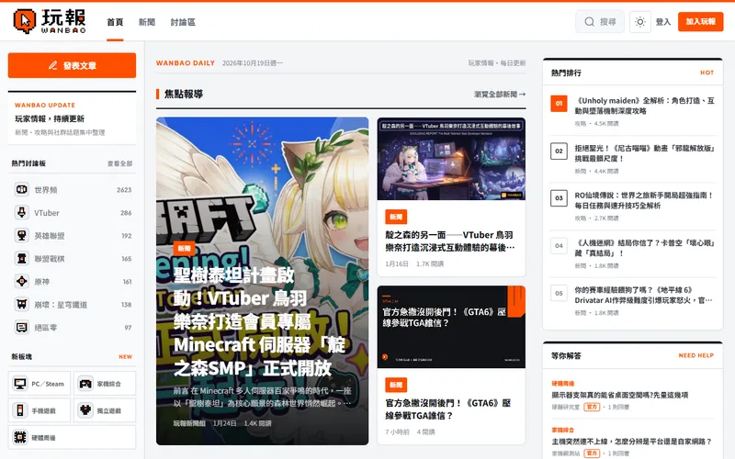Click the 玩家情報，持續更新 update card

[x=73, y=118]
